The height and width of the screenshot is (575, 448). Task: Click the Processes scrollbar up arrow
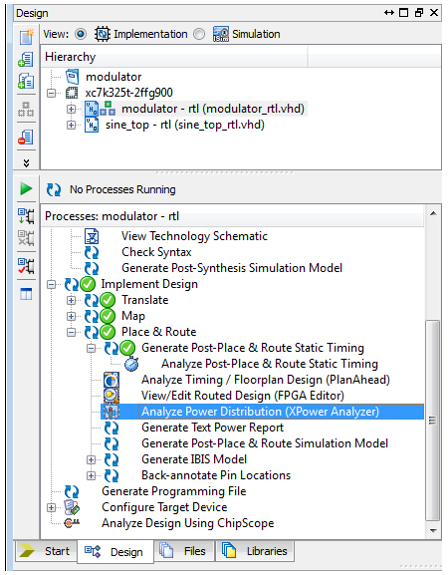click(433, 214)
